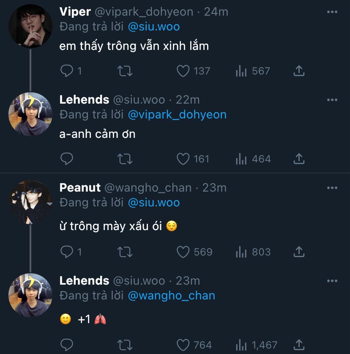Open Viper's profile picture

pyautogui.click(x=30, y=26)
